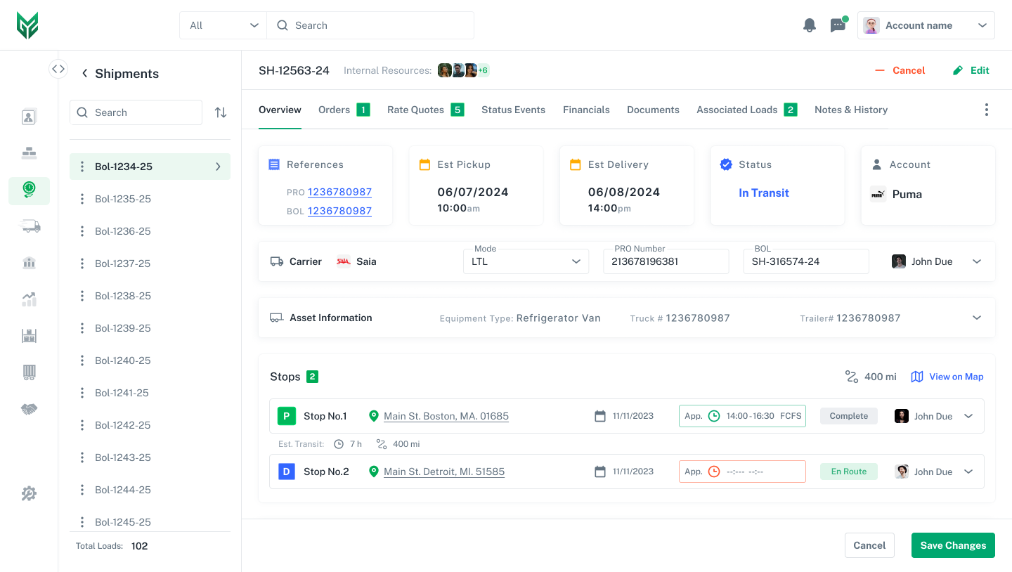
Task: Open the Main St. Detroit address link
Action: click(444, 472)
